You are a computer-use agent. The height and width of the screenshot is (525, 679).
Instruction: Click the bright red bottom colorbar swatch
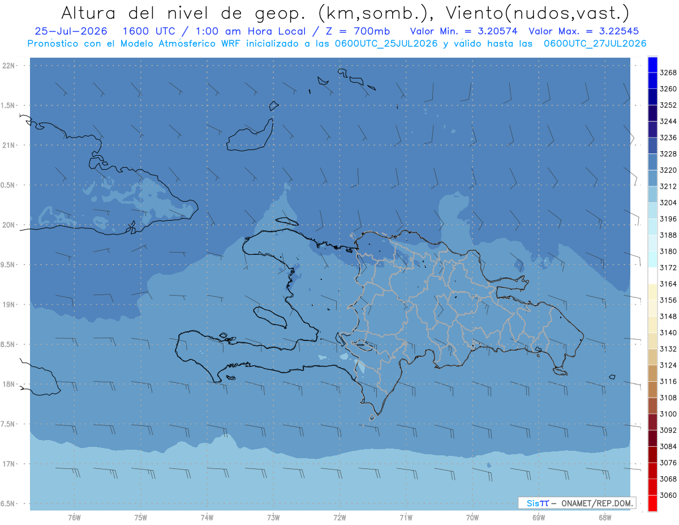pos(652,503)
